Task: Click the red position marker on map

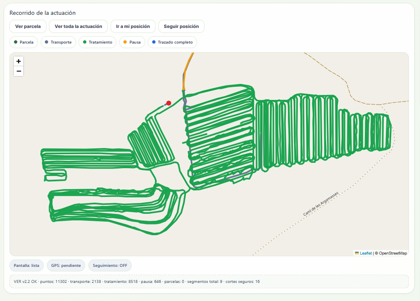Action: [x=169, y=103]
